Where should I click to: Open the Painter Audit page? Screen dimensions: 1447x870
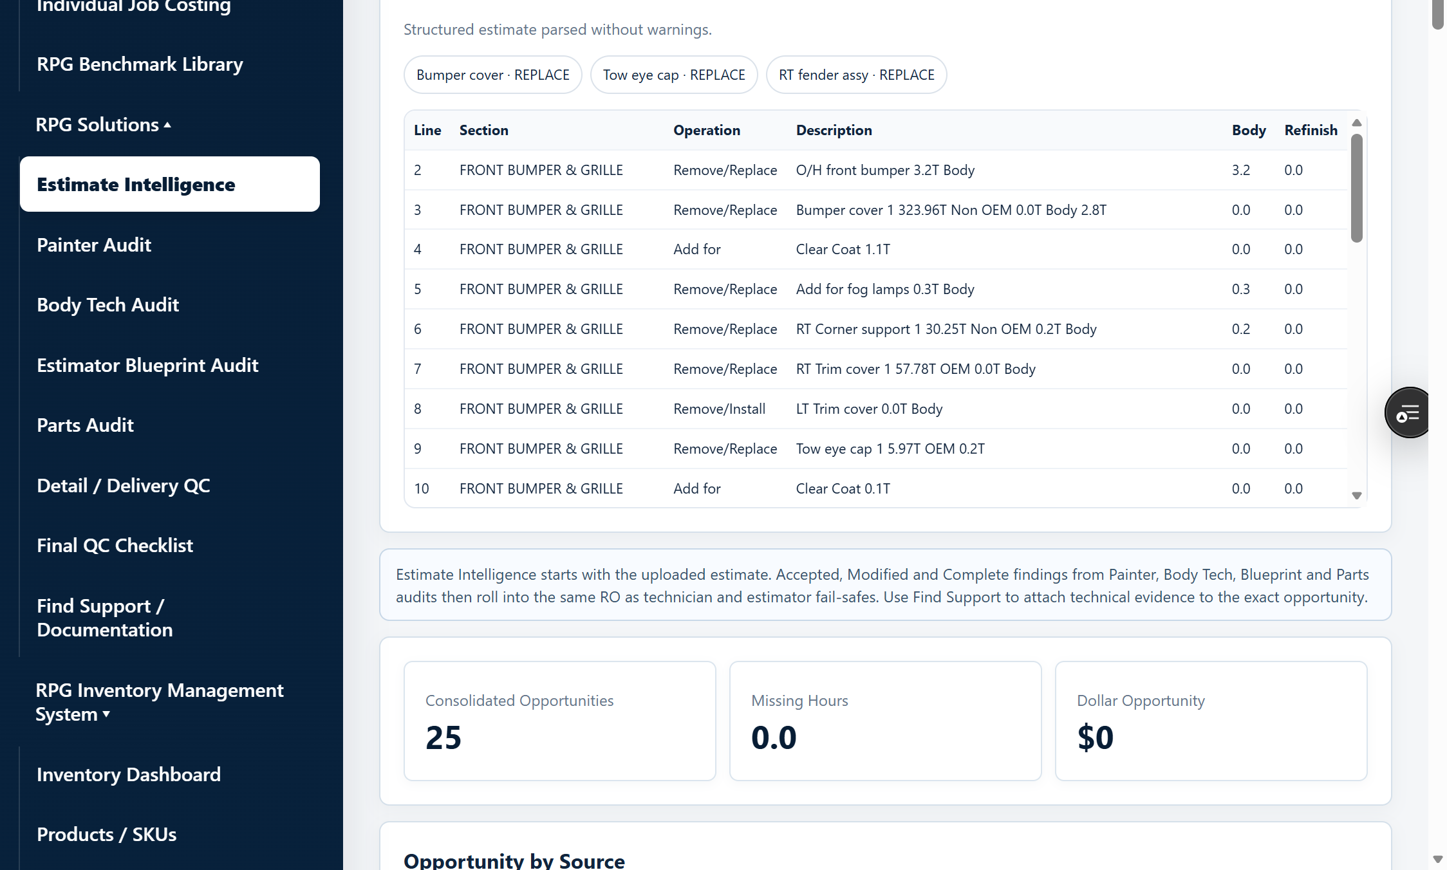[x=94, y=245]
